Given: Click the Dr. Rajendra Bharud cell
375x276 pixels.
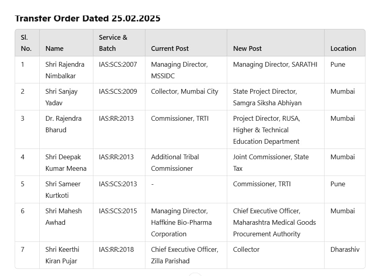Looking at the screenshot, I should coord(63,124).
